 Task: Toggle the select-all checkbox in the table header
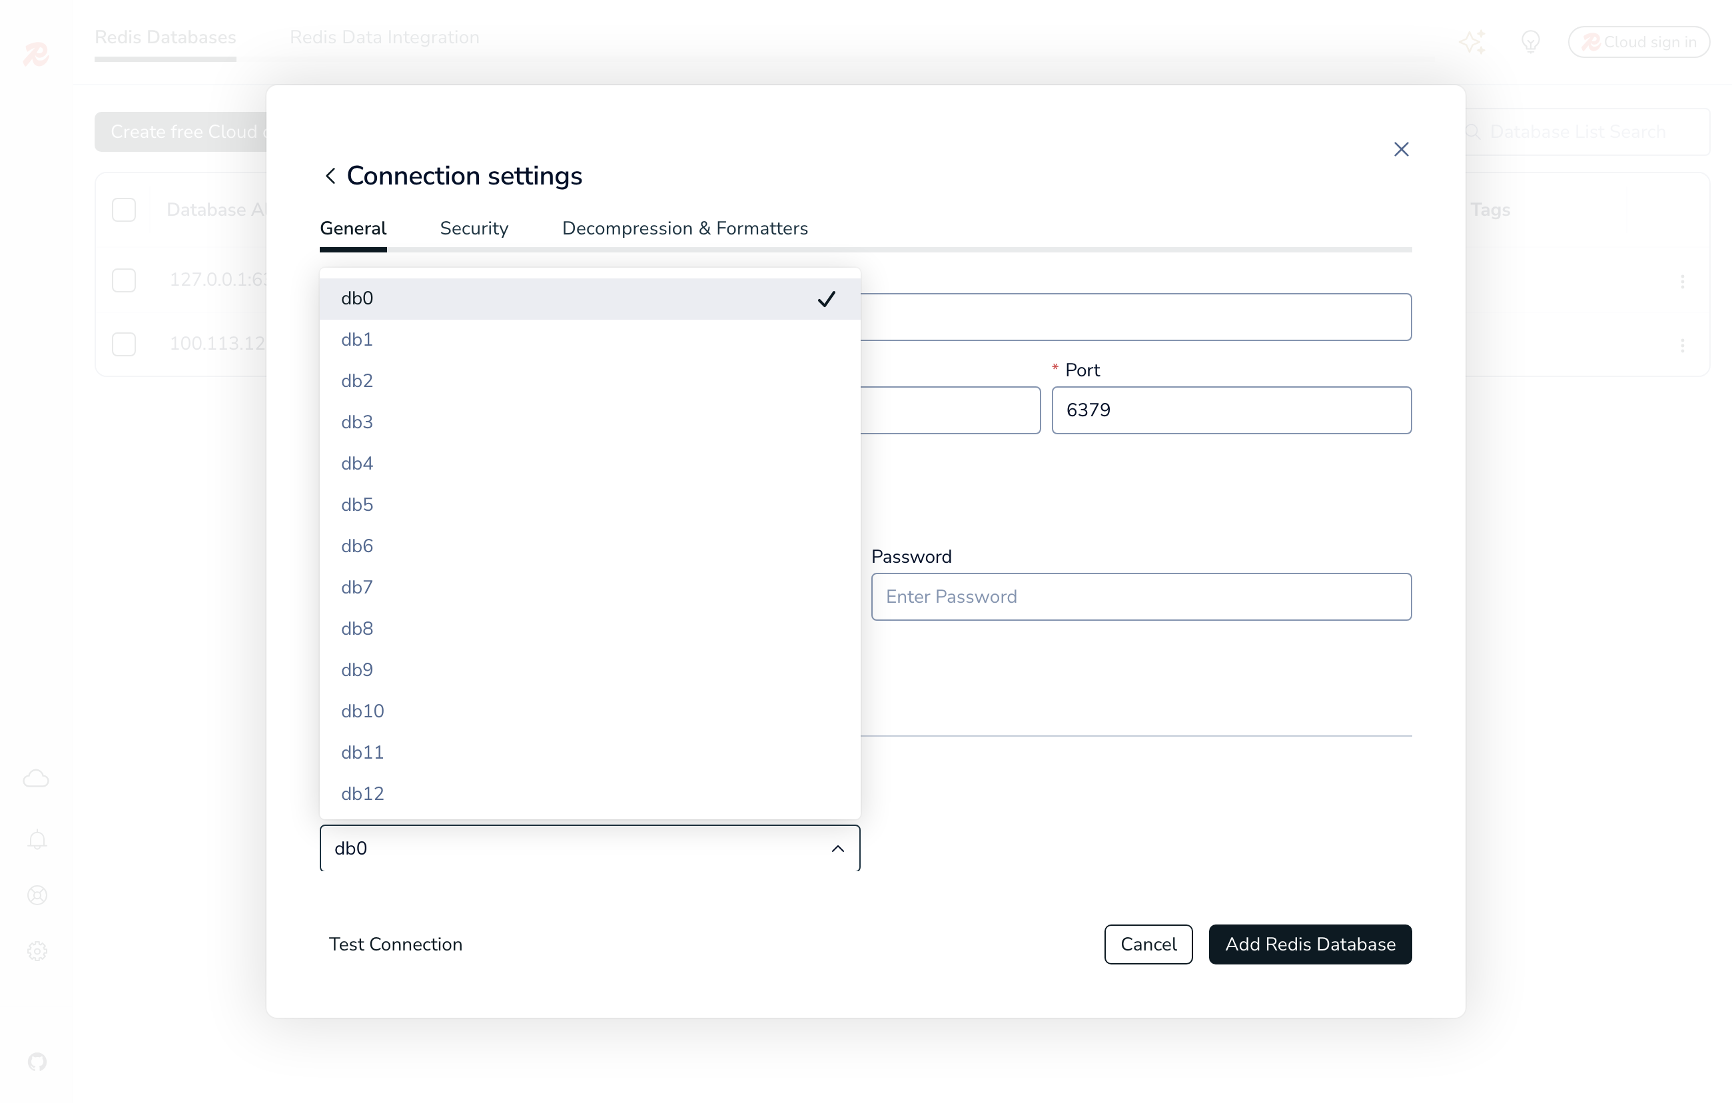pyautogui.click(x=124, y=210)
